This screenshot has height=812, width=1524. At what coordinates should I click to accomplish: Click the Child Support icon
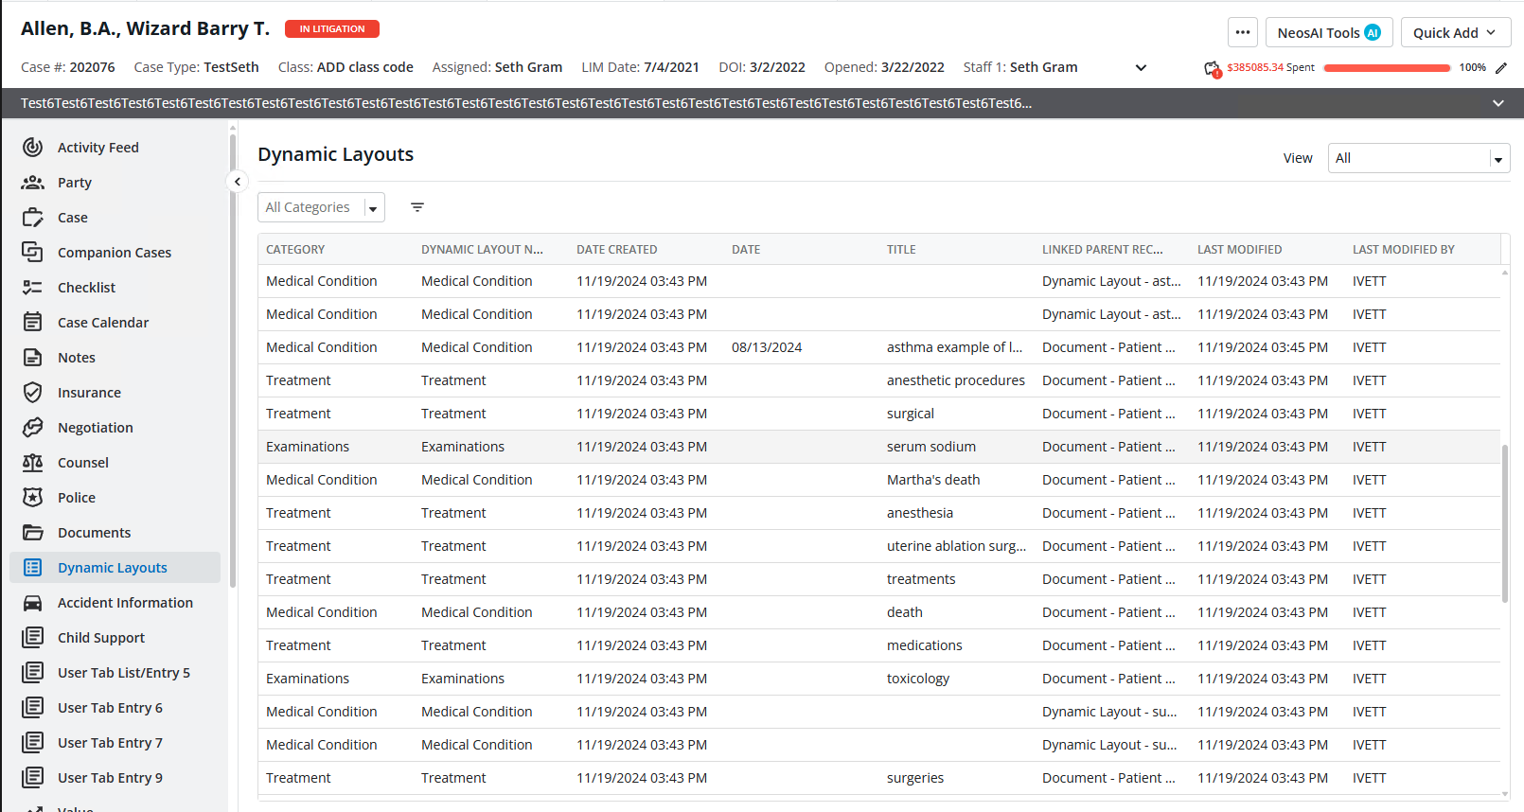tap(33, 637)
